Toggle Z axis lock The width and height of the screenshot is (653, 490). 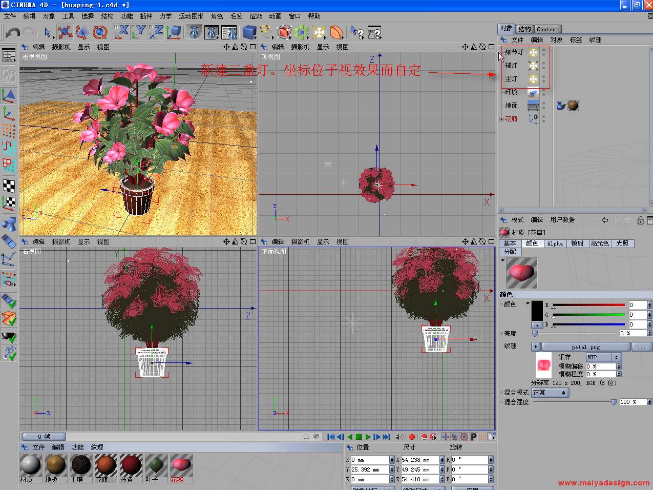pyautogui.click(x=156, y=33)
